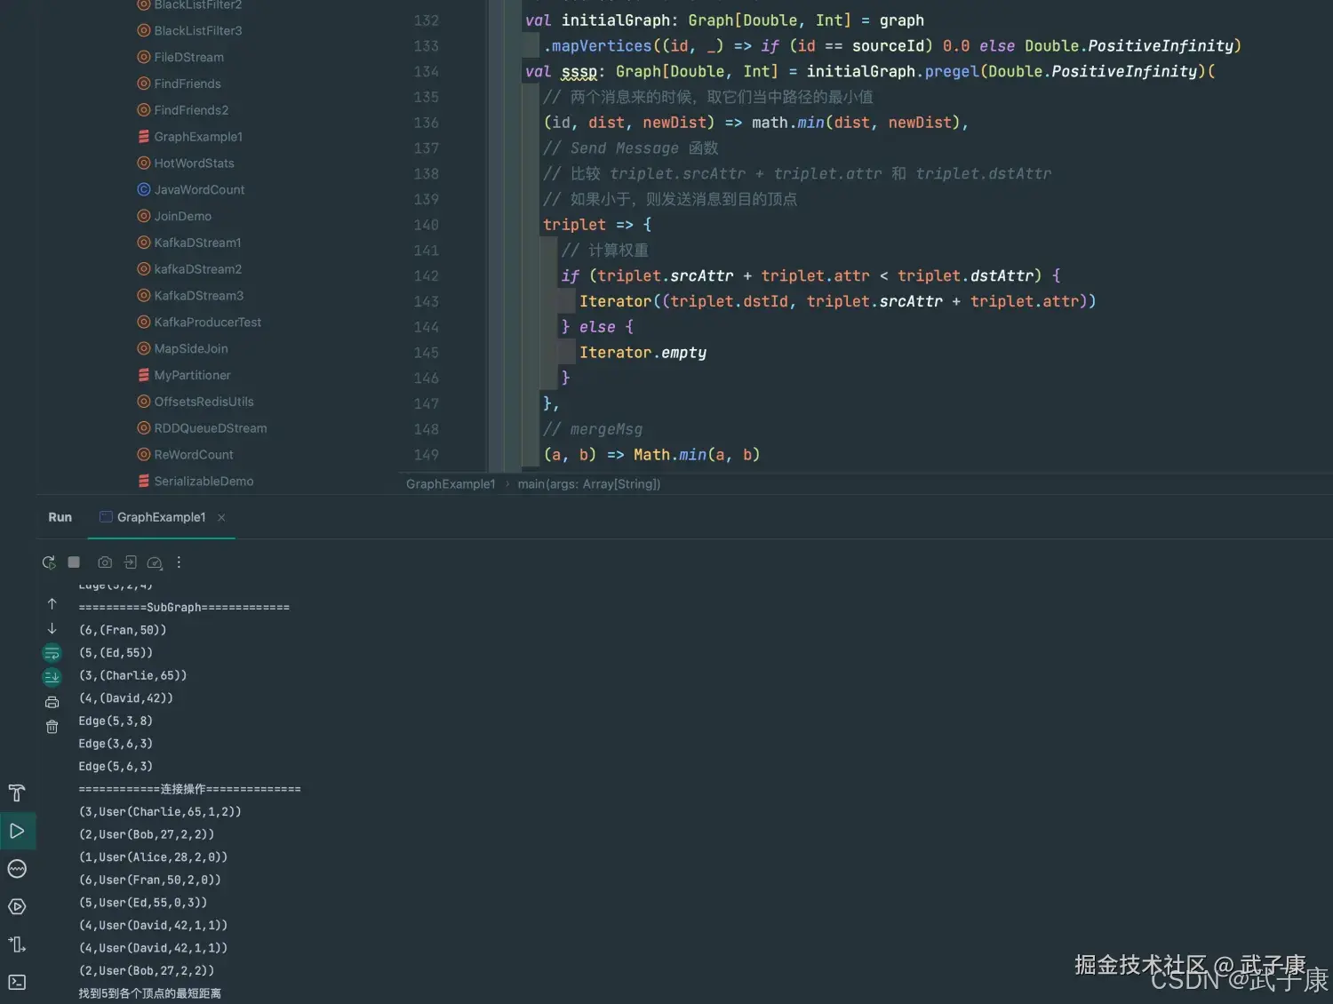The height and width of the screenshot is (1004, 1333).
Task: Open JoinDemo in the project tree
Action: 182,216
